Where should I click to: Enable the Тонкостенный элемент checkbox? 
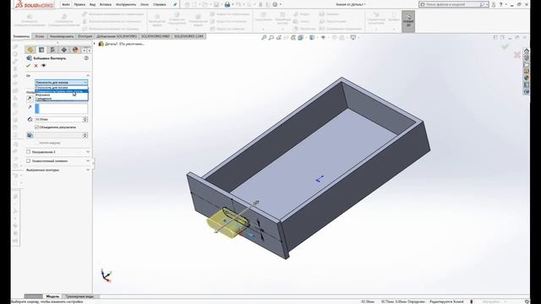(28, 160)
